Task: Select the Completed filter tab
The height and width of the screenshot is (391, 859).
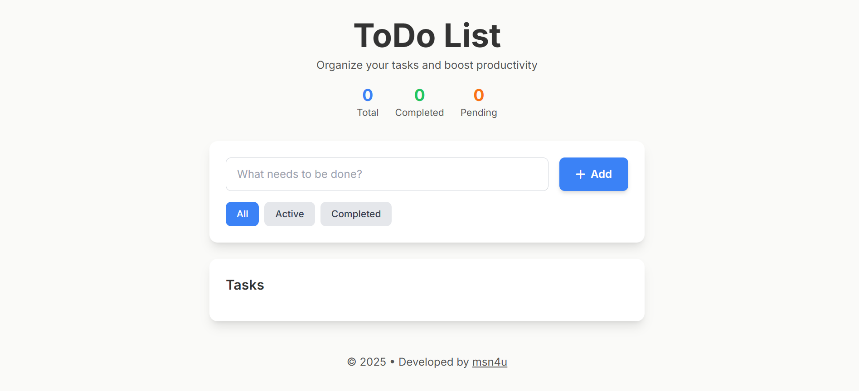Action: [356, 214]
